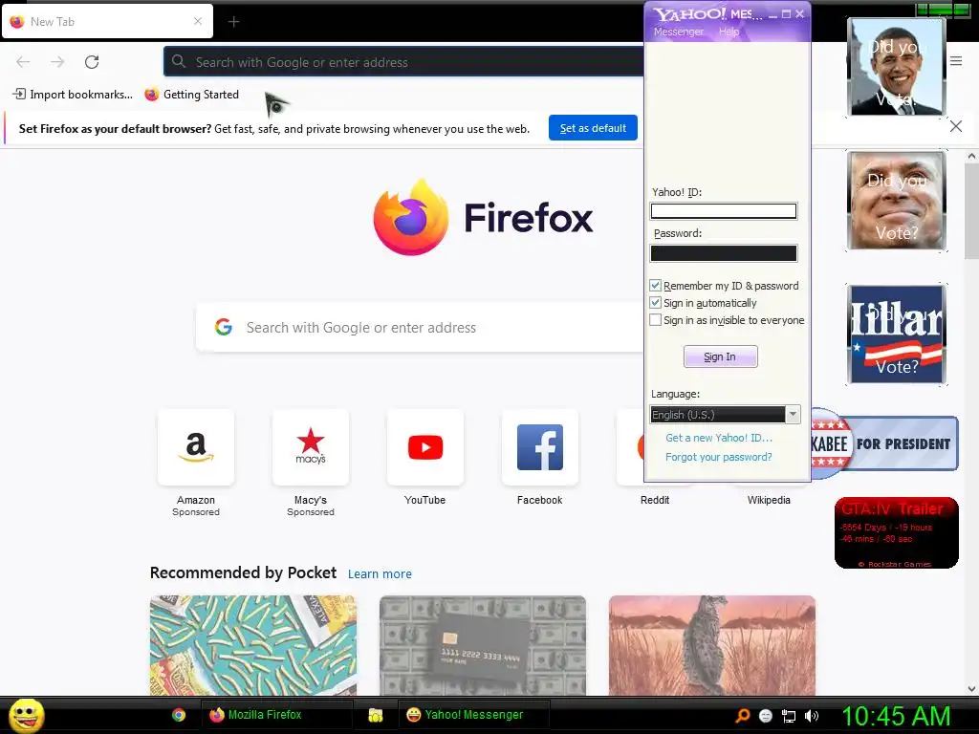The height and width of the screenshot is (734, 979).
Task: Click the Firefox address bar
Action: 403,62
